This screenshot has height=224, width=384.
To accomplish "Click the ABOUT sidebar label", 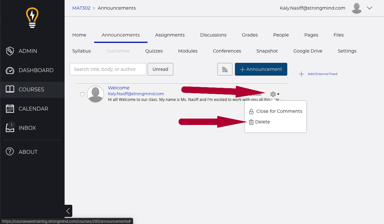I will tap(28, 152).
